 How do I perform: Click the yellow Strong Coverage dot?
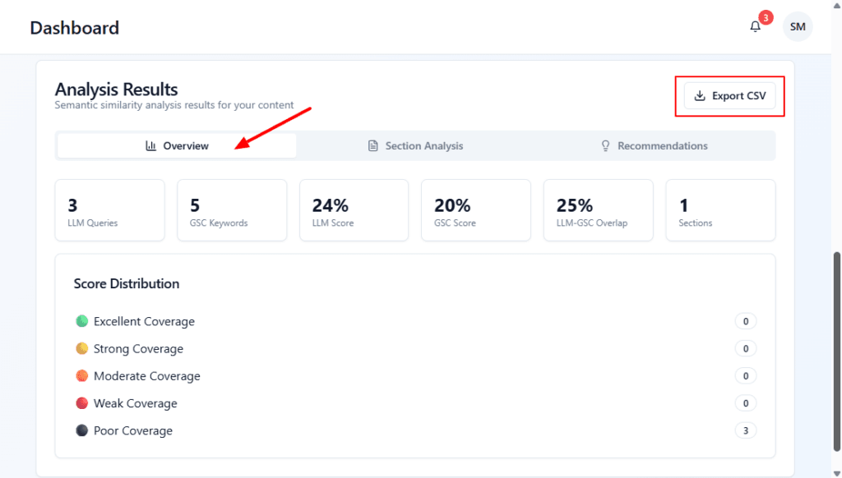(x=81, y=348)
